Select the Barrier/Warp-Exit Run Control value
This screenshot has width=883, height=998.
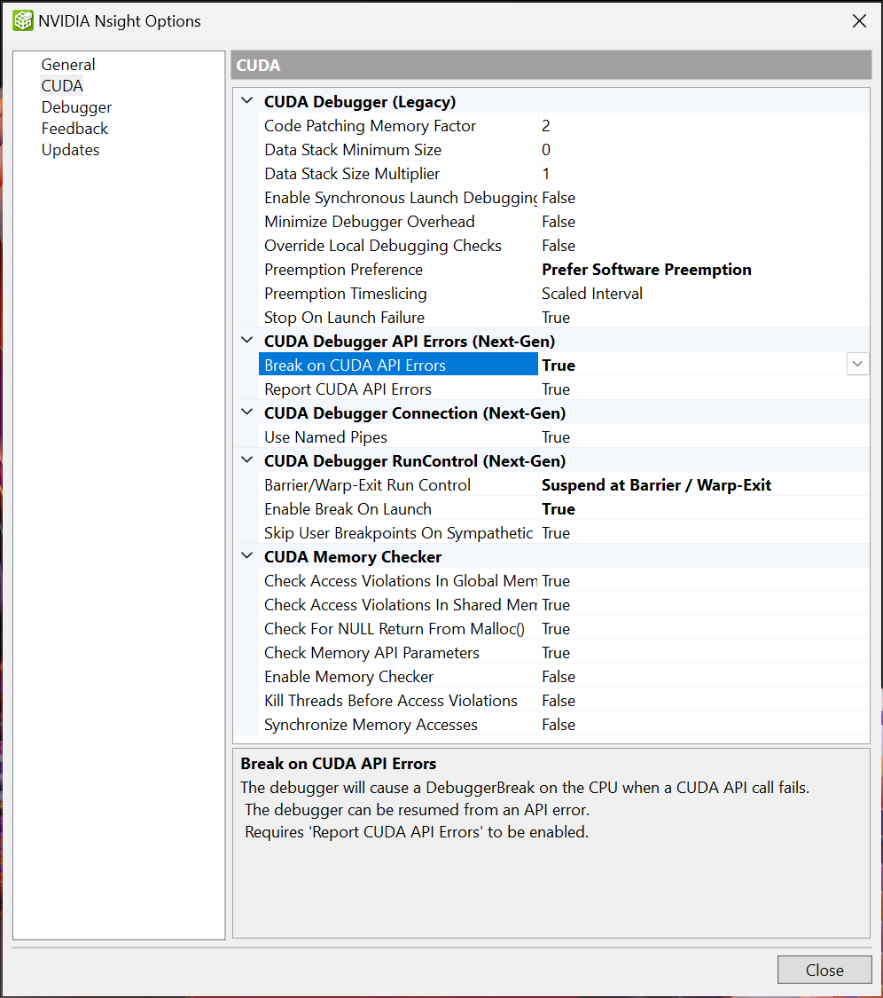pos(656,485)
